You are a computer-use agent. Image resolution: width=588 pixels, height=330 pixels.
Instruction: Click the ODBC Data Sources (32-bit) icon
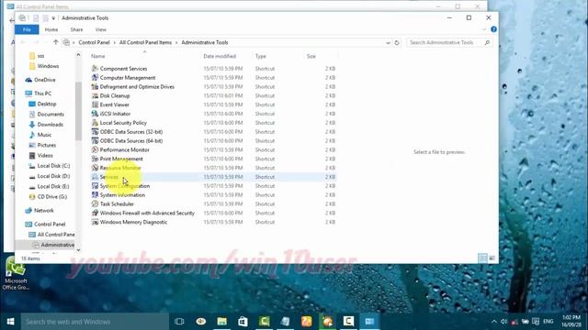pyautogui.click(x=95, y=132)
